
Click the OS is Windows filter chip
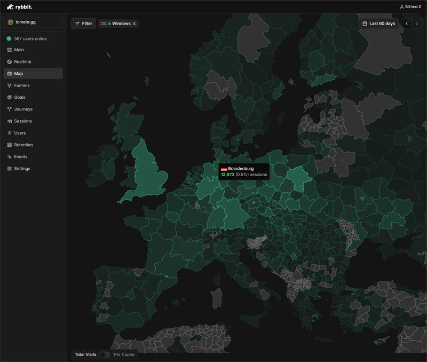115,23
